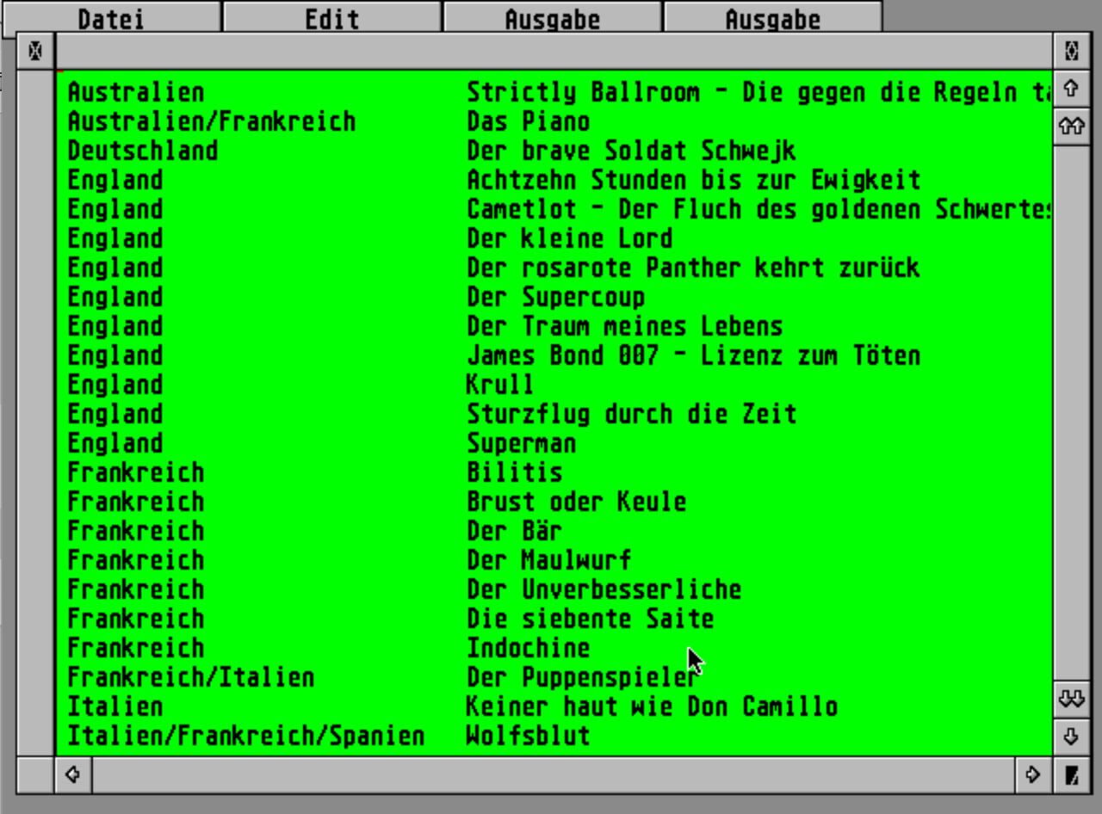Click the vertical scrollbar track
This screenshot has height=814, width=1102.
pyautogui.click(x=1072, y=413)
